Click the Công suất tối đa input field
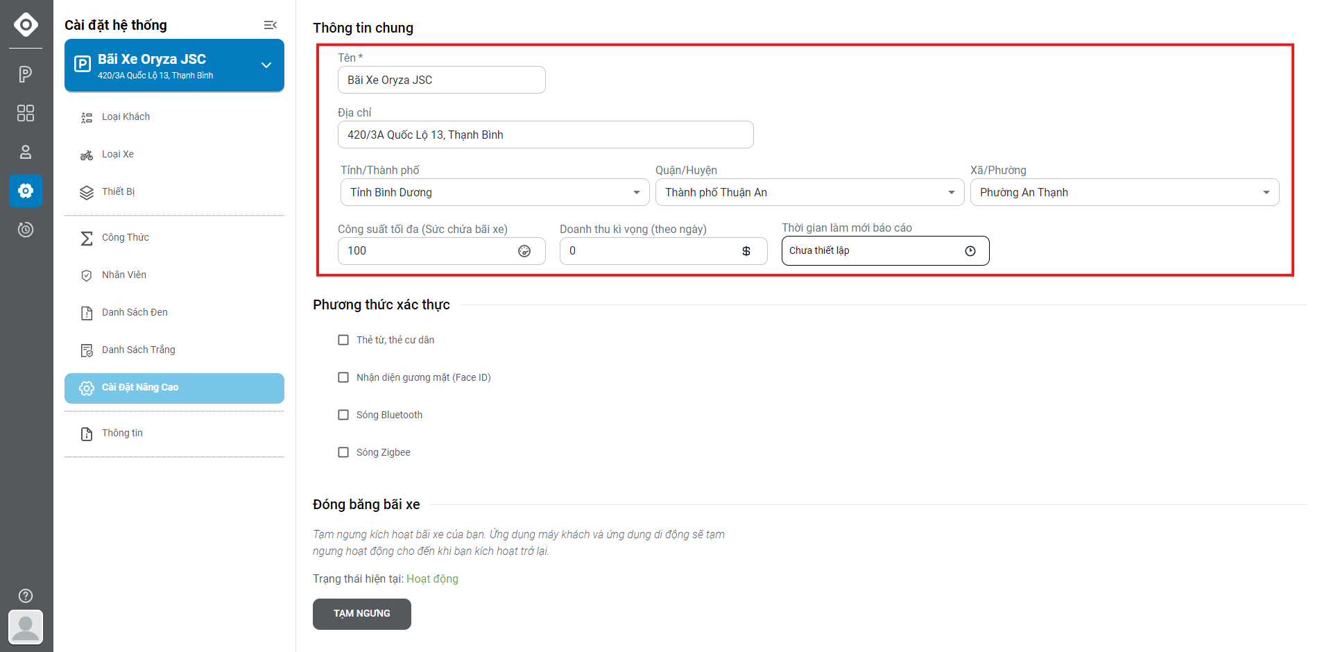Viewport: 1322px width, 652px height. (442, 251)
